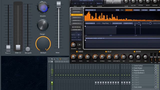The image size is (160, 90).
Task: Click the Panning editor button
Action: (x=137, y=10)
